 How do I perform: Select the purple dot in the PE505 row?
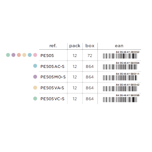coord(13,55)
